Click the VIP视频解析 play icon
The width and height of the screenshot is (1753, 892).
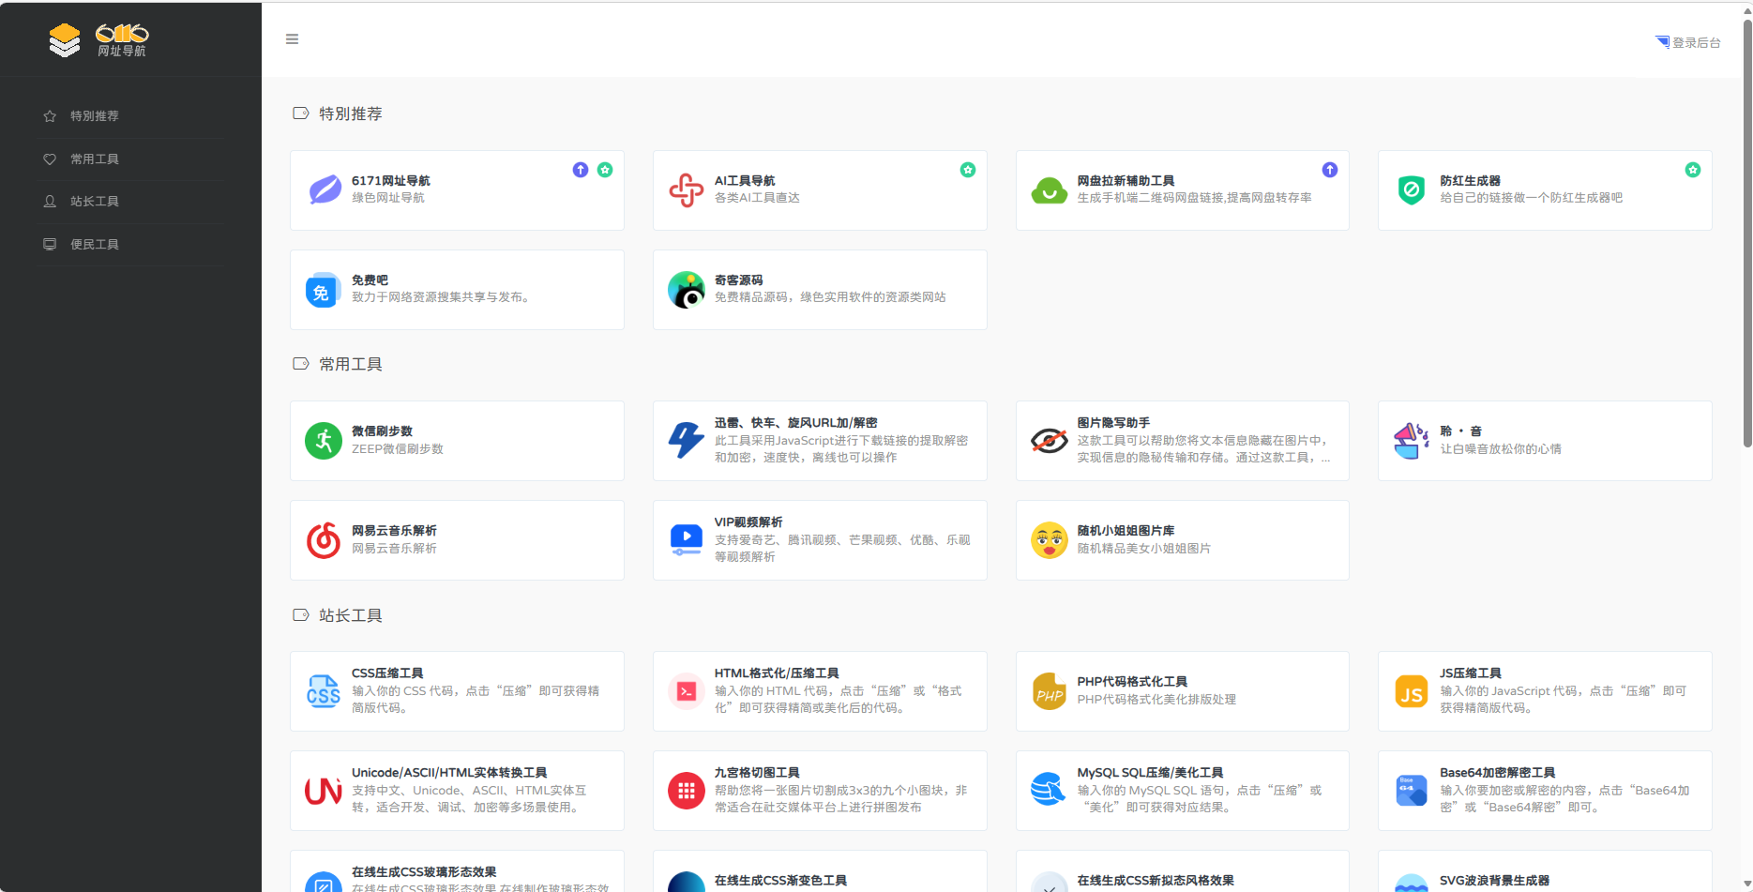(686, 539)
